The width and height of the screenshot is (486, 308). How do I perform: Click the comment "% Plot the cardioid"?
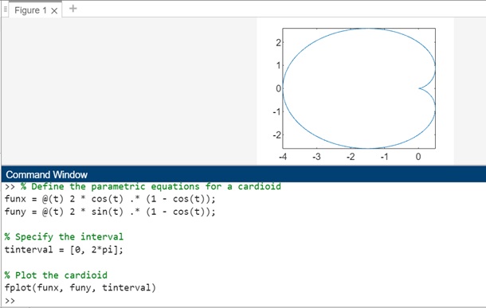pyautogui.click(x=56, y=275)
